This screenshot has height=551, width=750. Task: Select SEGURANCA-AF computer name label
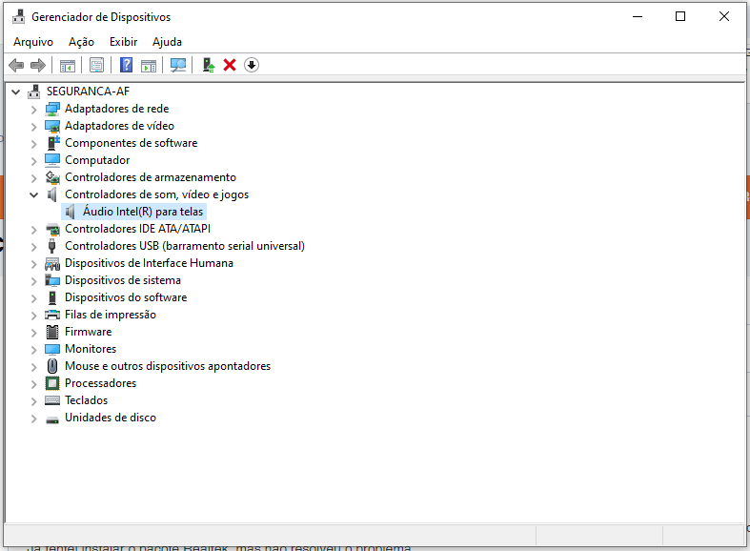click(x=88, y=92)
